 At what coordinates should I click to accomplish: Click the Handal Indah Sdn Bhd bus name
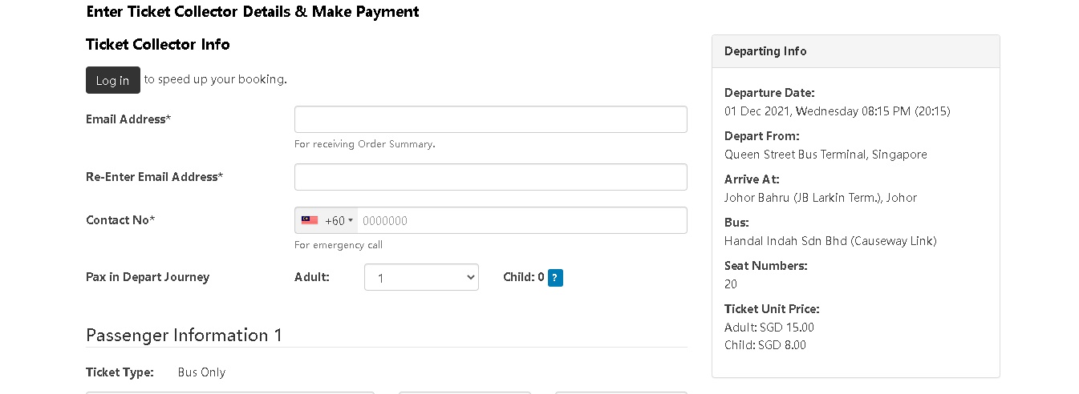(830, 241)
